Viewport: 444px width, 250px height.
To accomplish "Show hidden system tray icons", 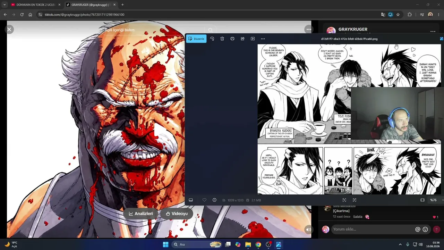I will pos(400,244).
